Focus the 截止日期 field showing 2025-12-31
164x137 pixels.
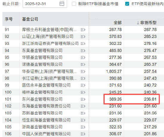(45, 4)
